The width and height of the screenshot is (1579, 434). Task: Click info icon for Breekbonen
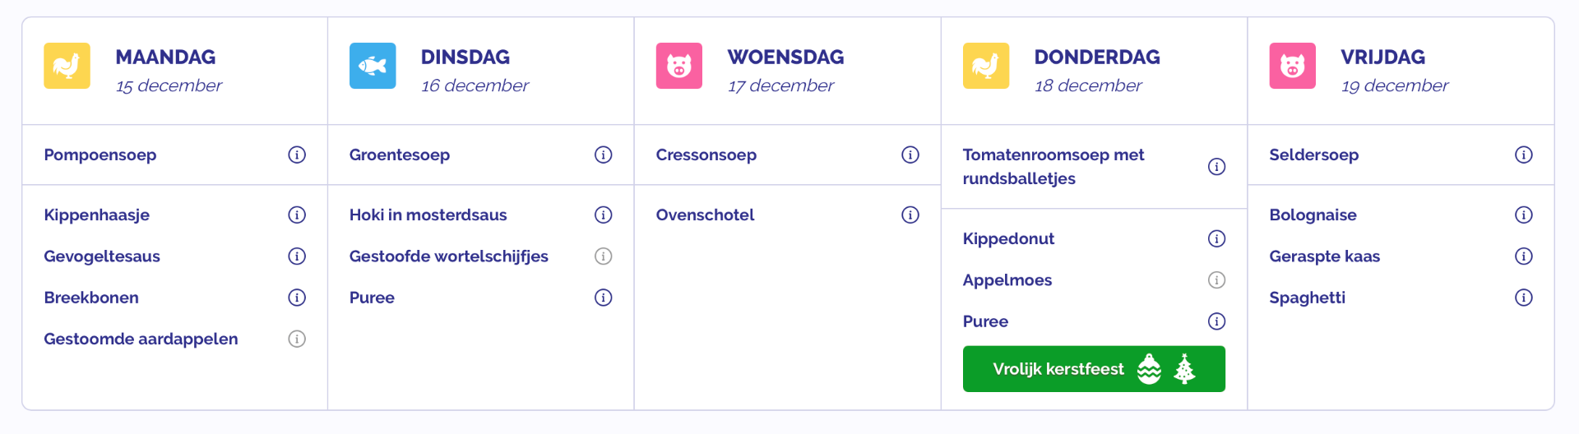[x=297, y=298]
